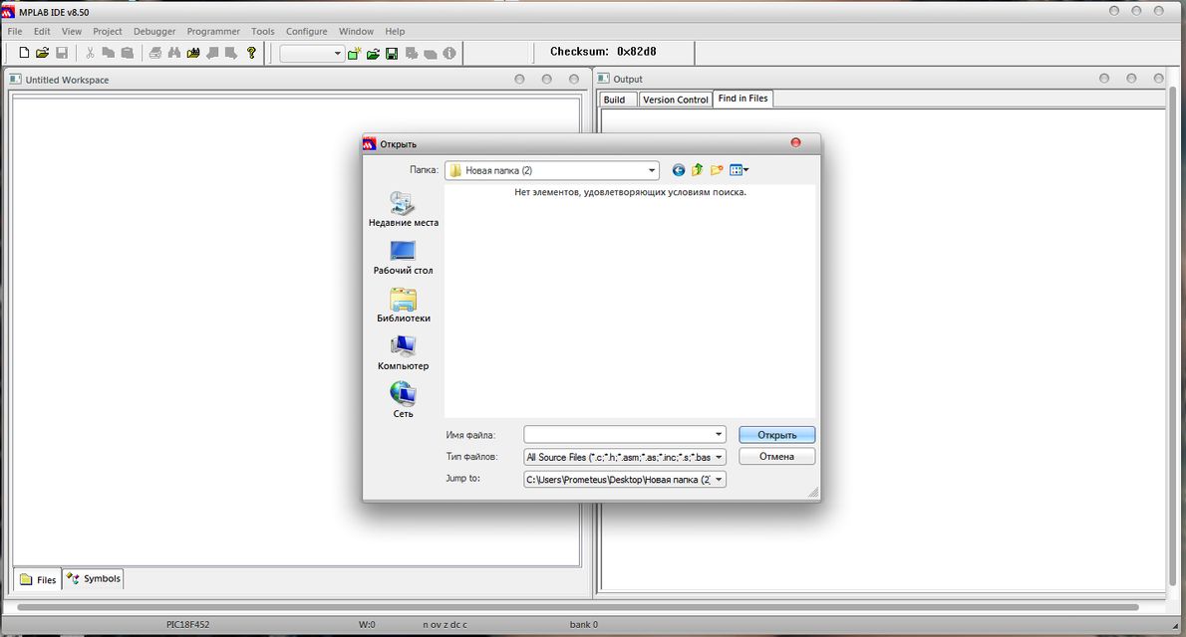Click the New File toolbar icon
Screen dimensions: 1186x637
[24, 53]
